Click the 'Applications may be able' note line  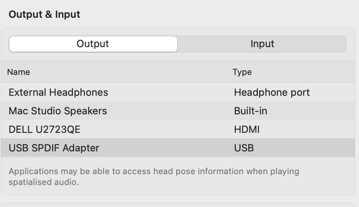point(154,171)
